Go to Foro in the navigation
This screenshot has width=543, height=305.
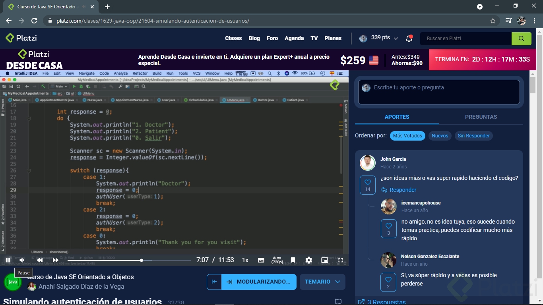(x=272, y=38)
